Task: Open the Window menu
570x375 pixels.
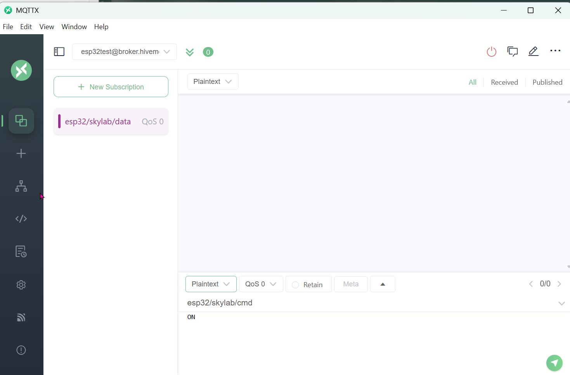Action: pyautogui.click(x=74, y=27)
